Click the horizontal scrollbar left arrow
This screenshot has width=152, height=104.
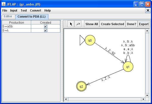click(66, 99)
